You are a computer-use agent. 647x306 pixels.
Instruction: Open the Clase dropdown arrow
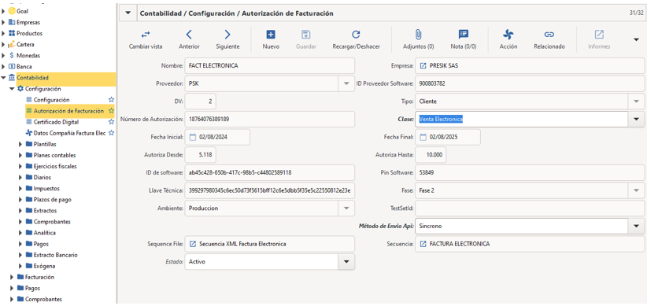pyautogui.click(x=636, y=120)
